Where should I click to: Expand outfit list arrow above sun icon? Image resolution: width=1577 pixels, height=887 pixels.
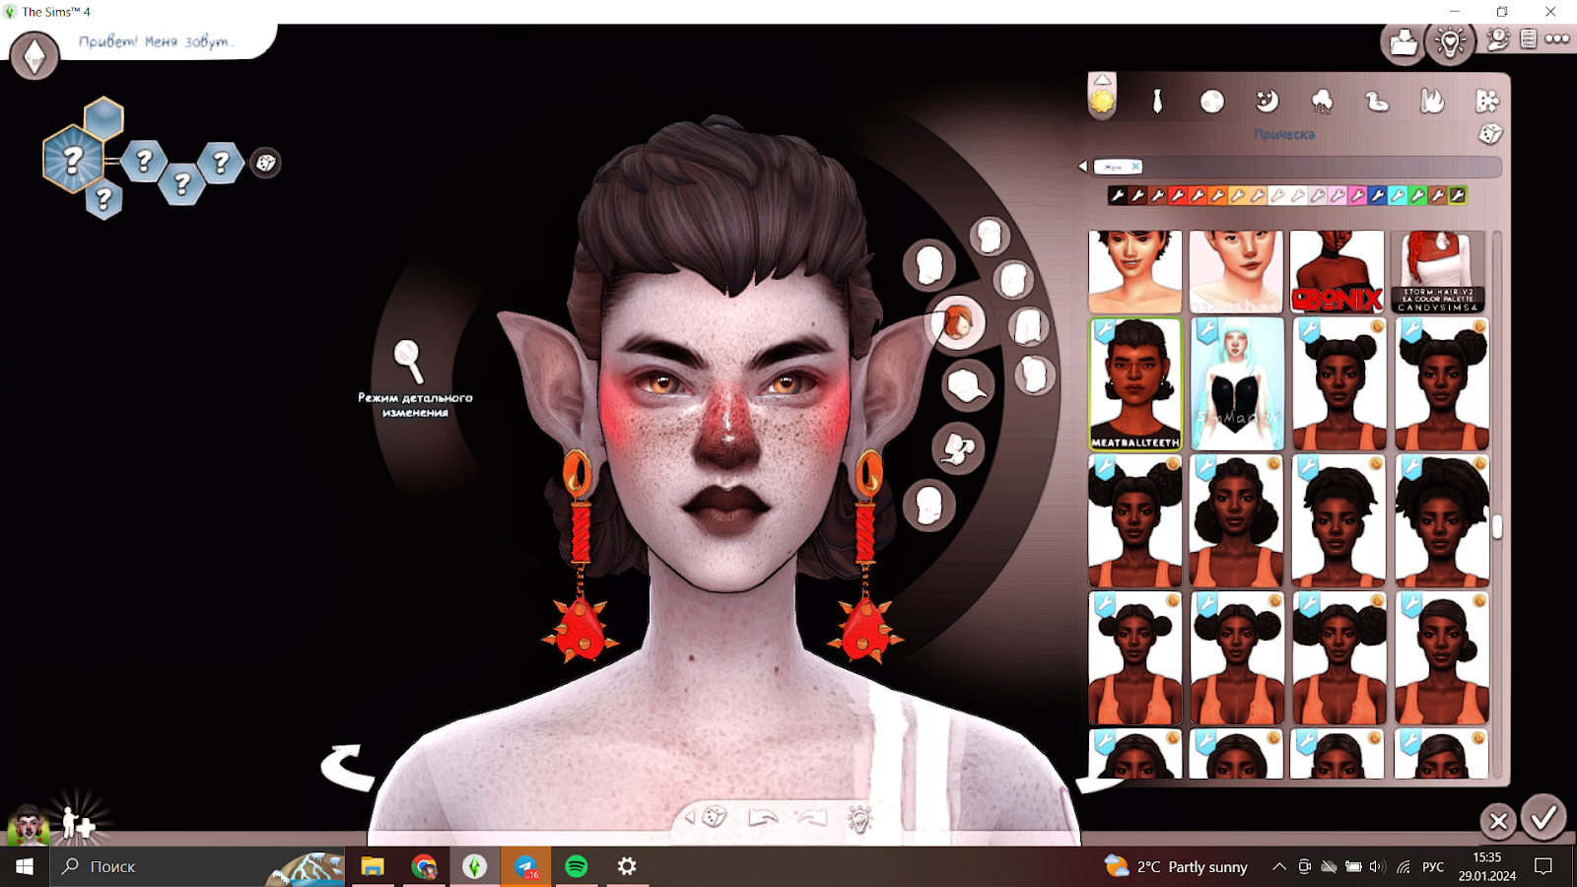[x=1102, y=80]
